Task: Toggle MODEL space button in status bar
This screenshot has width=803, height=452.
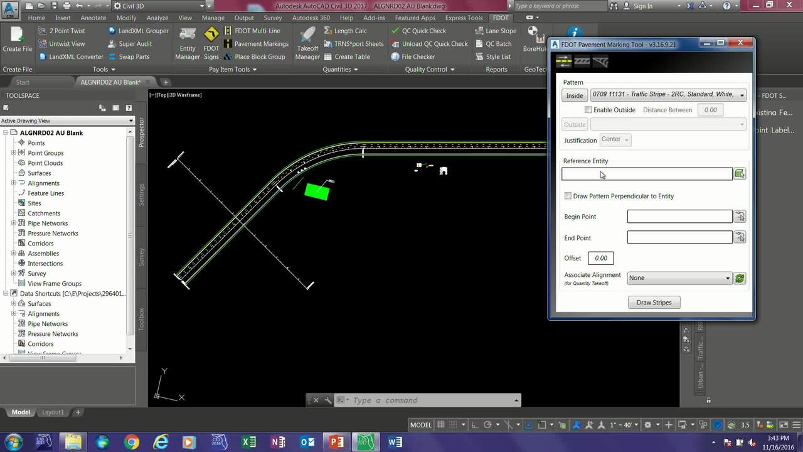Action: pyautogui.click(x=421, y=425)
